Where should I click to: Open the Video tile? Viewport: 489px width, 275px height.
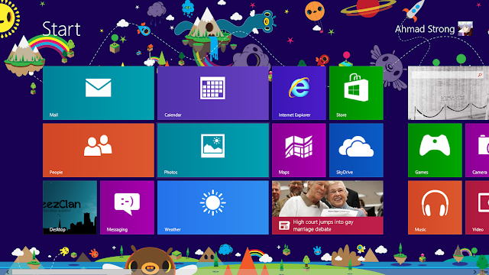point(477,207)
